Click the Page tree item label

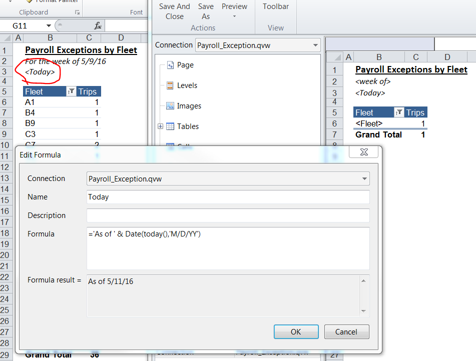pyautogui.click(x=185, y=65)
